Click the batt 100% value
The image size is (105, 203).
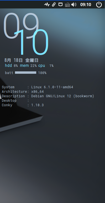pyautogui.click(x=42, y=73)
